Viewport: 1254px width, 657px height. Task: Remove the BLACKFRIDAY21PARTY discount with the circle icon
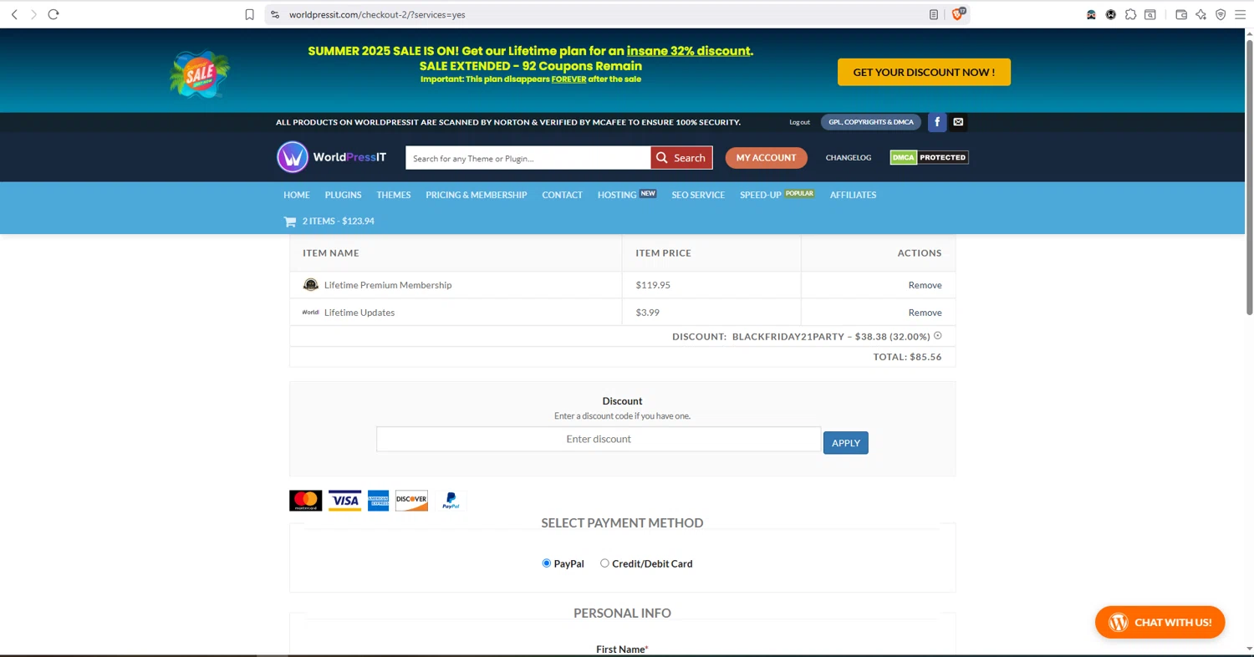tap(937, 336)
